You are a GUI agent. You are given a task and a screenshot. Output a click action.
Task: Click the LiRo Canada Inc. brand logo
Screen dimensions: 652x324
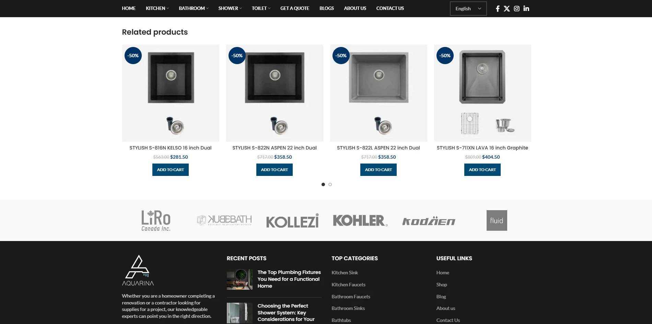(156, 220)
